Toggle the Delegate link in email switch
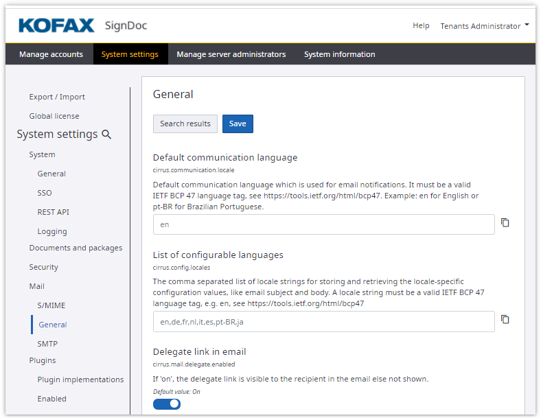Viewport: 541px width, 420px height. (167, 404)
